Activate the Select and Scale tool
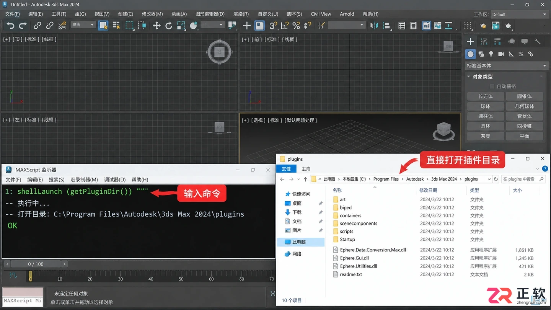 [x=181, y=26]
